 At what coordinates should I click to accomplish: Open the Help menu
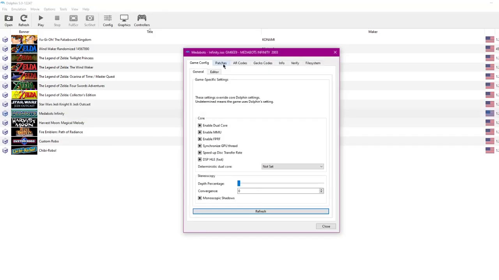(x=86, y=9)
